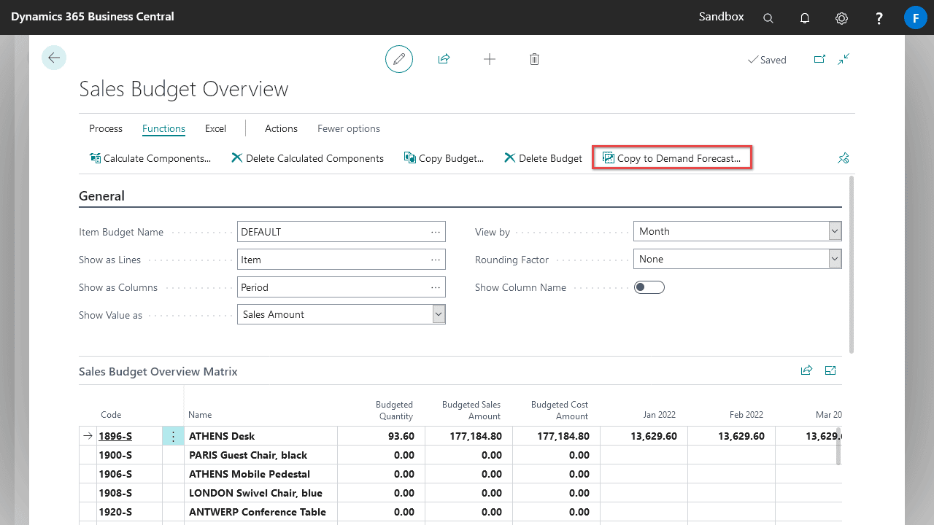
Task: Share the Sales Budget Overview Matrix
Action: tap(806, 370)
